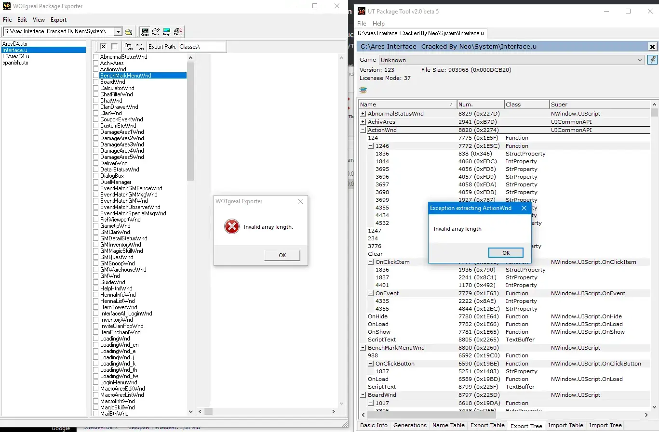Image resolution: width=659 pixels, height=432 pixels.
Task: Select the Image view toolbar icon
Action: [x=167, y=32]
